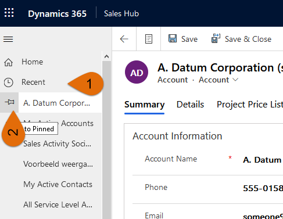
Task: Click the Phone field value
Action: click(x=263, y=188)
